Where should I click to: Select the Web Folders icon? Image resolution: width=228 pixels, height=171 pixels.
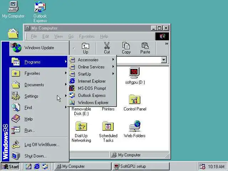pyautogui.click(x=135, y=129)
